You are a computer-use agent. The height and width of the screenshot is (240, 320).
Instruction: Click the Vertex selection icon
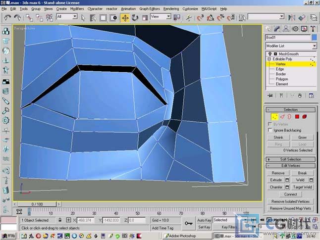[x=275, y=117]
